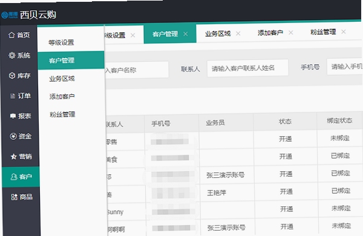The height and width of the screenshot is (236, 363).
Task: Click 已绑定 in the 王艳萍 row
Action: 341,191
